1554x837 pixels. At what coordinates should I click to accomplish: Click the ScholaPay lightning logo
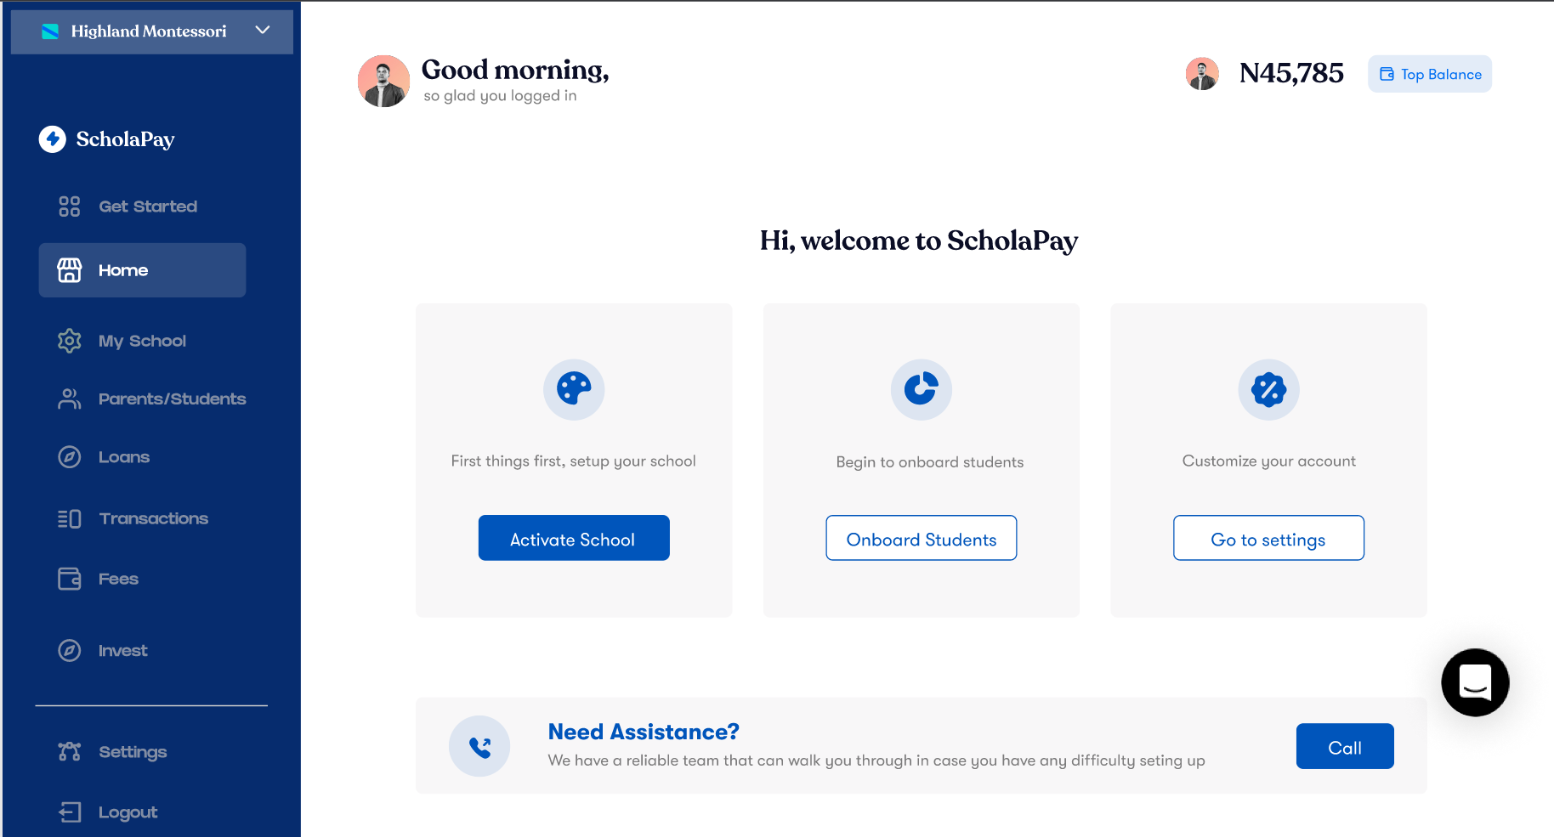pyautogui.click(x=53, y=139)
